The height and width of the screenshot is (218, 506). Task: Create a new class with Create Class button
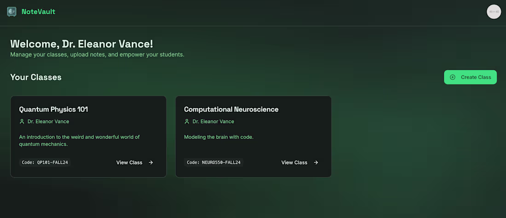pyautogui.click(x=470, y=77)
